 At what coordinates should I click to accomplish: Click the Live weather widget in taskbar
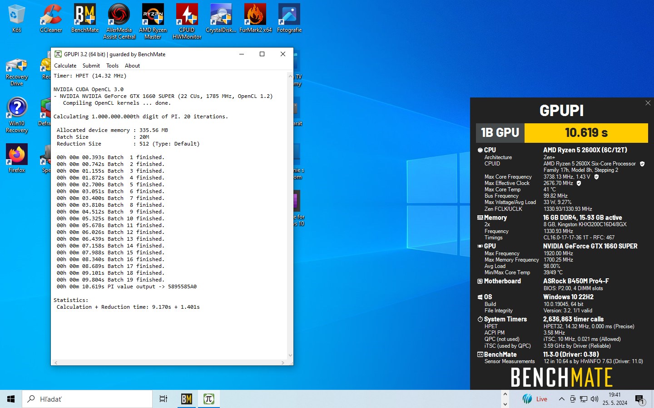535,399
